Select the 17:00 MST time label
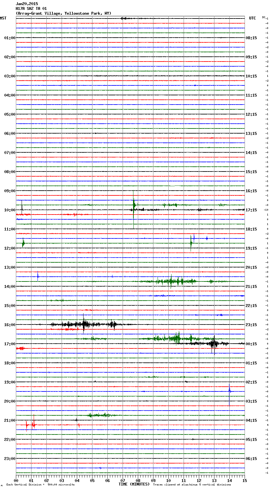This screenshot has width=270, height=489. [10, 344]
